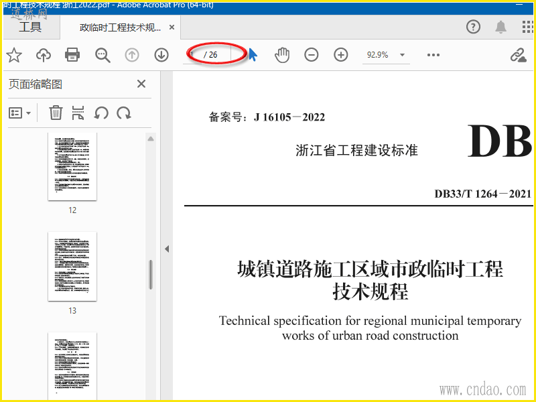The image size is (536, 402).
Task: Switch to the 工具 tab
Action: [30, 27]
